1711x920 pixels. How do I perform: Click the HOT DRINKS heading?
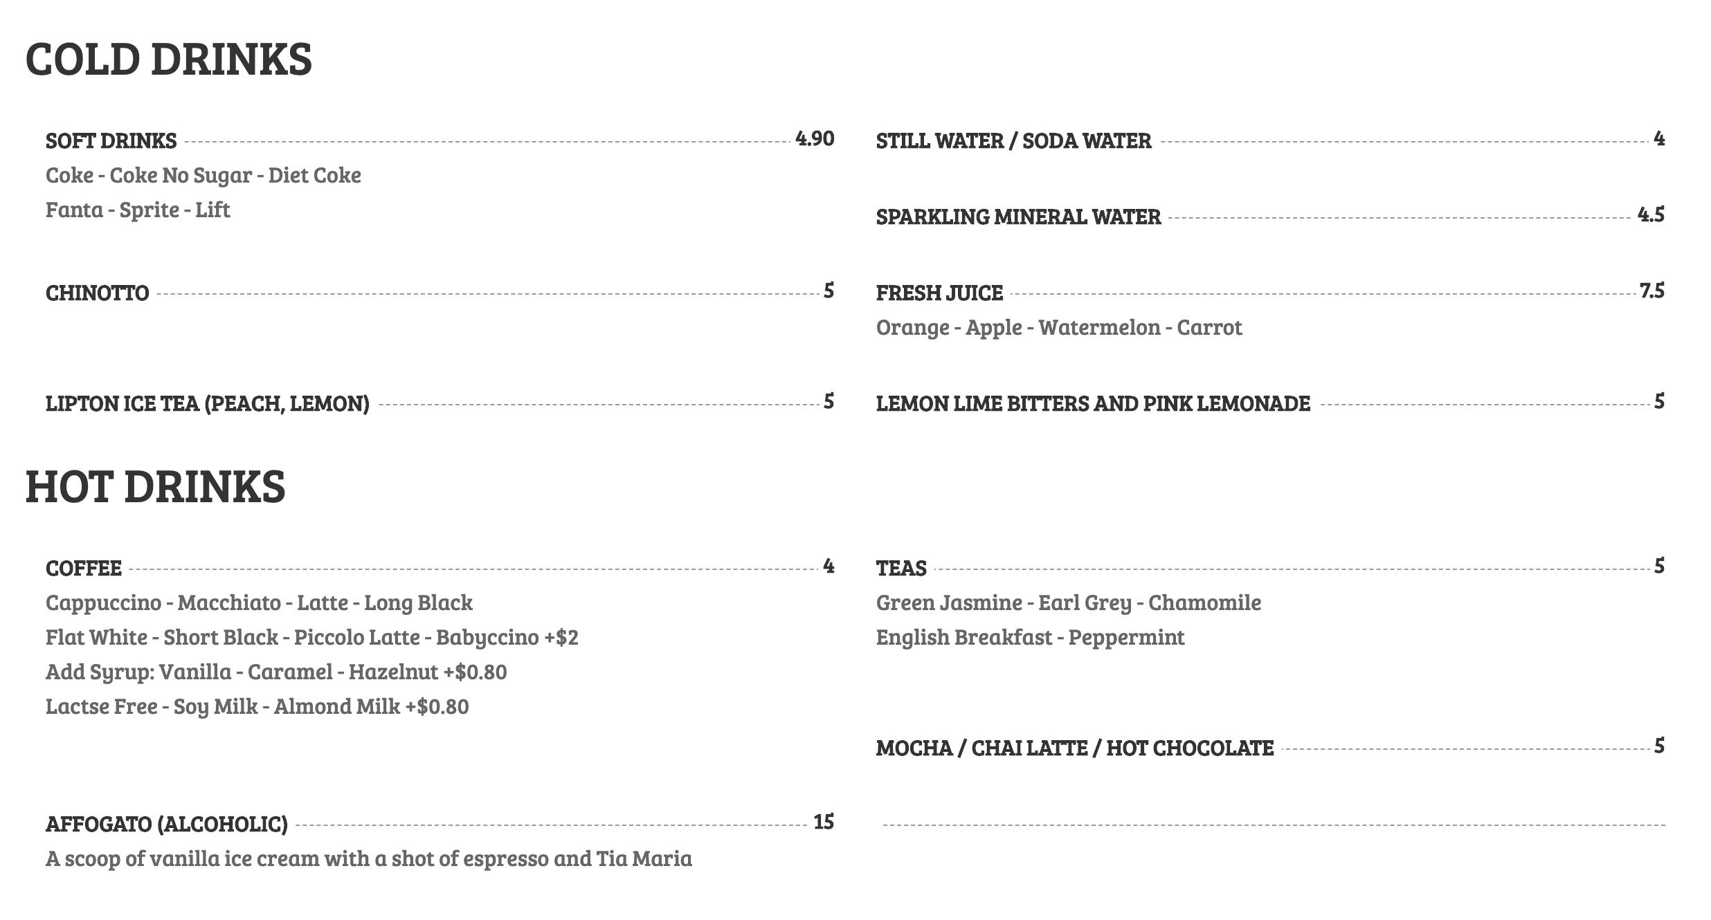click(155, 487)
